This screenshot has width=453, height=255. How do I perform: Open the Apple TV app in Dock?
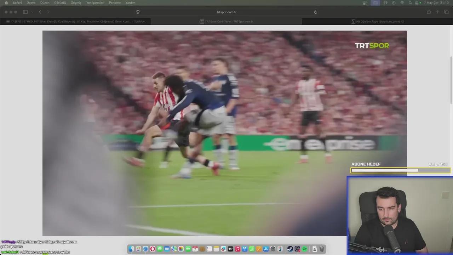[230, 249]
